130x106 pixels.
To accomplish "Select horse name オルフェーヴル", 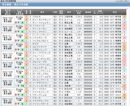I will (x=40, y=62).
